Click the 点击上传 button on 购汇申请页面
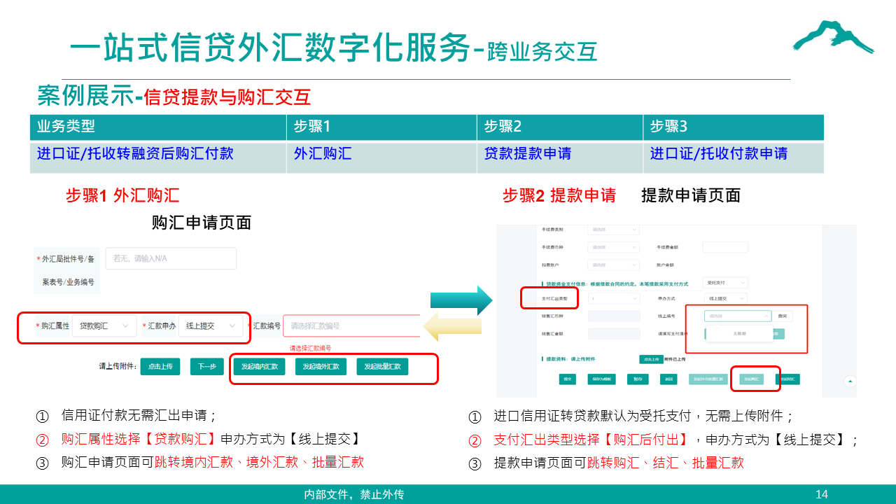Image resolution: width=896 pixels, height=504 pixels. 161,366
